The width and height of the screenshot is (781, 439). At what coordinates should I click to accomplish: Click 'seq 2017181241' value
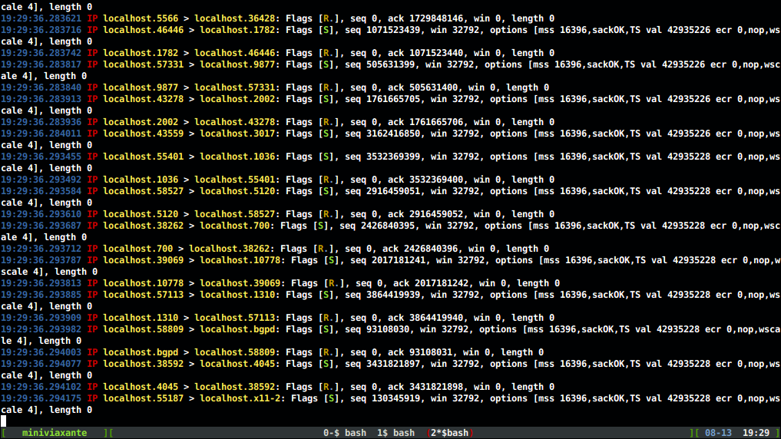click(388, 260)
